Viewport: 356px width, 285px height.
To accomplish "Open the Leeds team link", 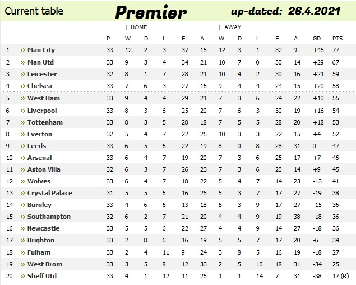I will 36,146.
